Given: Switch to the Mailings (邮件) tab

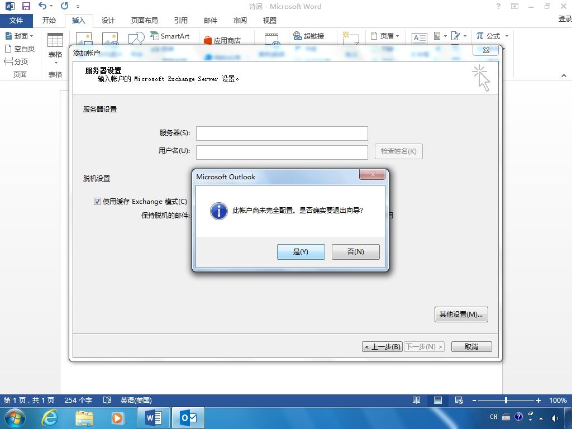Looking at the screenshot, I should point(211,21).
